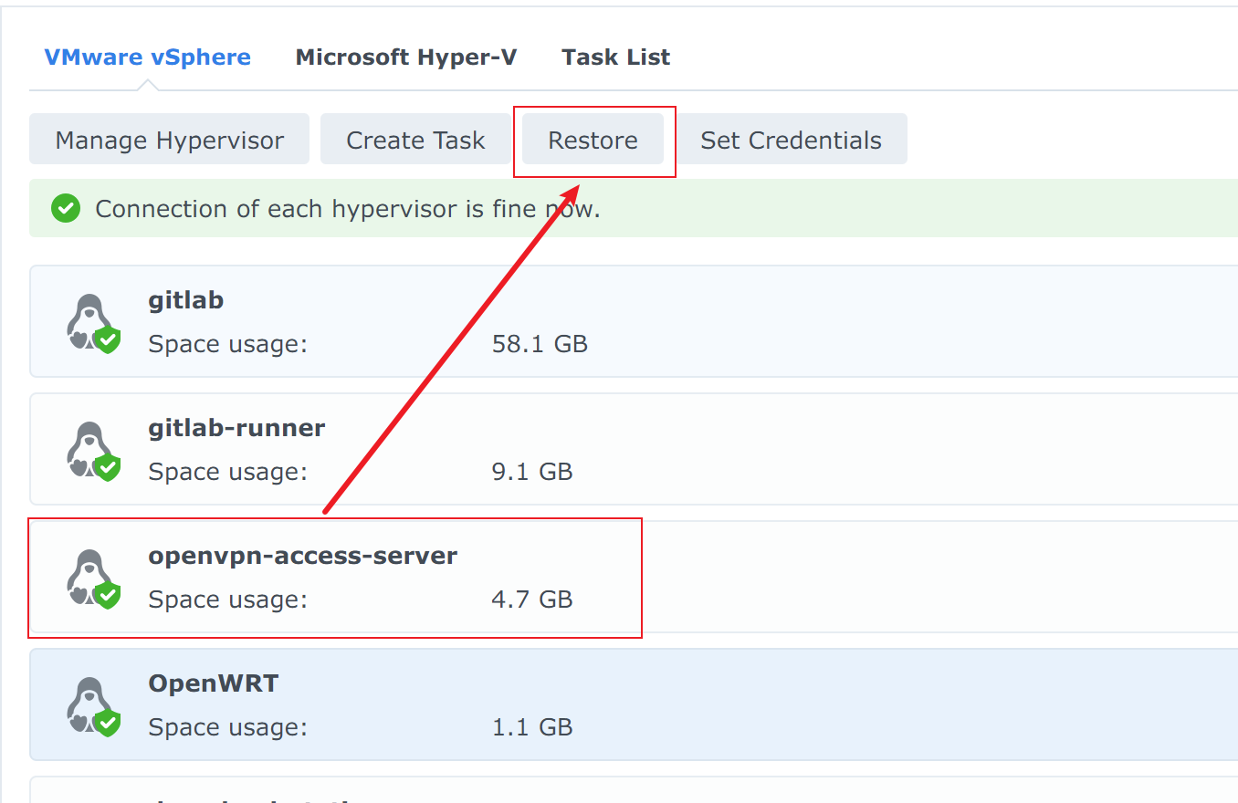Switch to the VMware vSphere tab
Screen dimensions: 1238x803
[147, 57]
